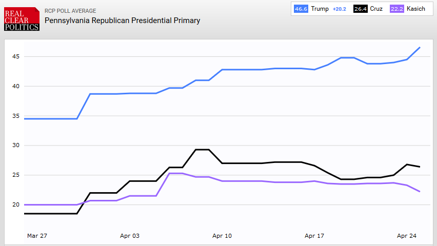
Task: Click the 35 y-axis value
Action: (x=17, y=116)
